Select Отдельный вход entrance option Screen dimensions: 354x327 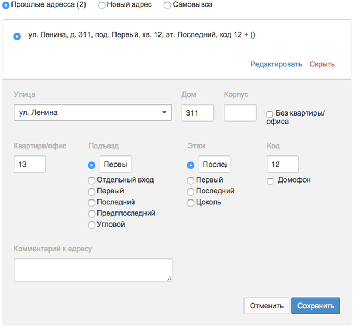[x=91, y=180]
